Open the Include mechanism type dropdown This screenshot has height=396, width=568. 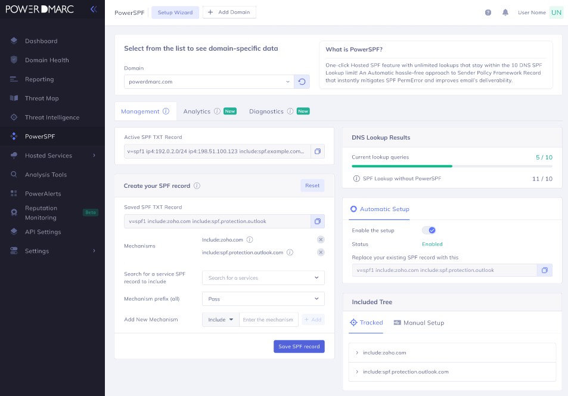click(221, 320)
